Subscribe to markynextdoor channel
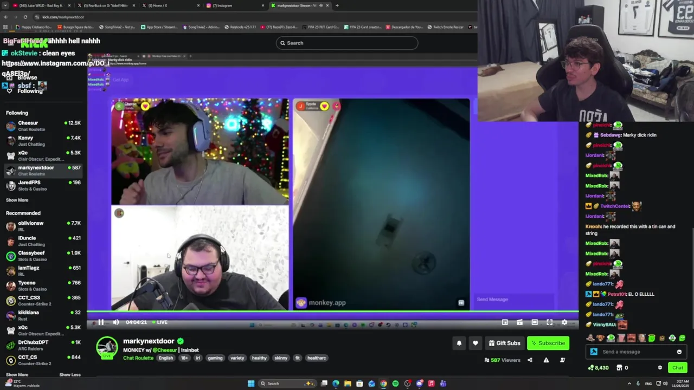Image resolution: width=694 pixels, height=390 pixels. coord(548,343)
